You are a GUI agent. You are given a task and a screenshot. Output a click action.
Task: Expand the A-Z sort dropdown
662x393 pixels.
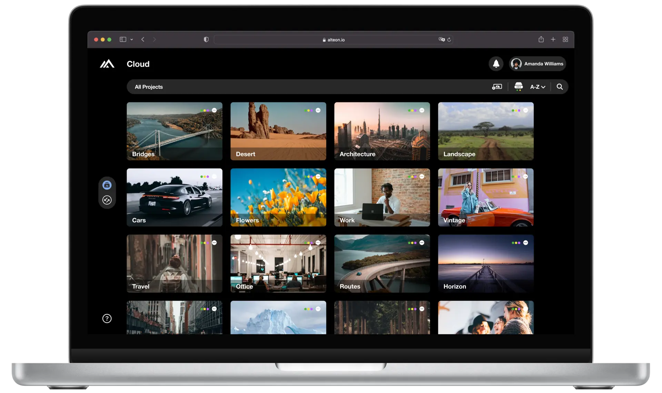(538, 87)
